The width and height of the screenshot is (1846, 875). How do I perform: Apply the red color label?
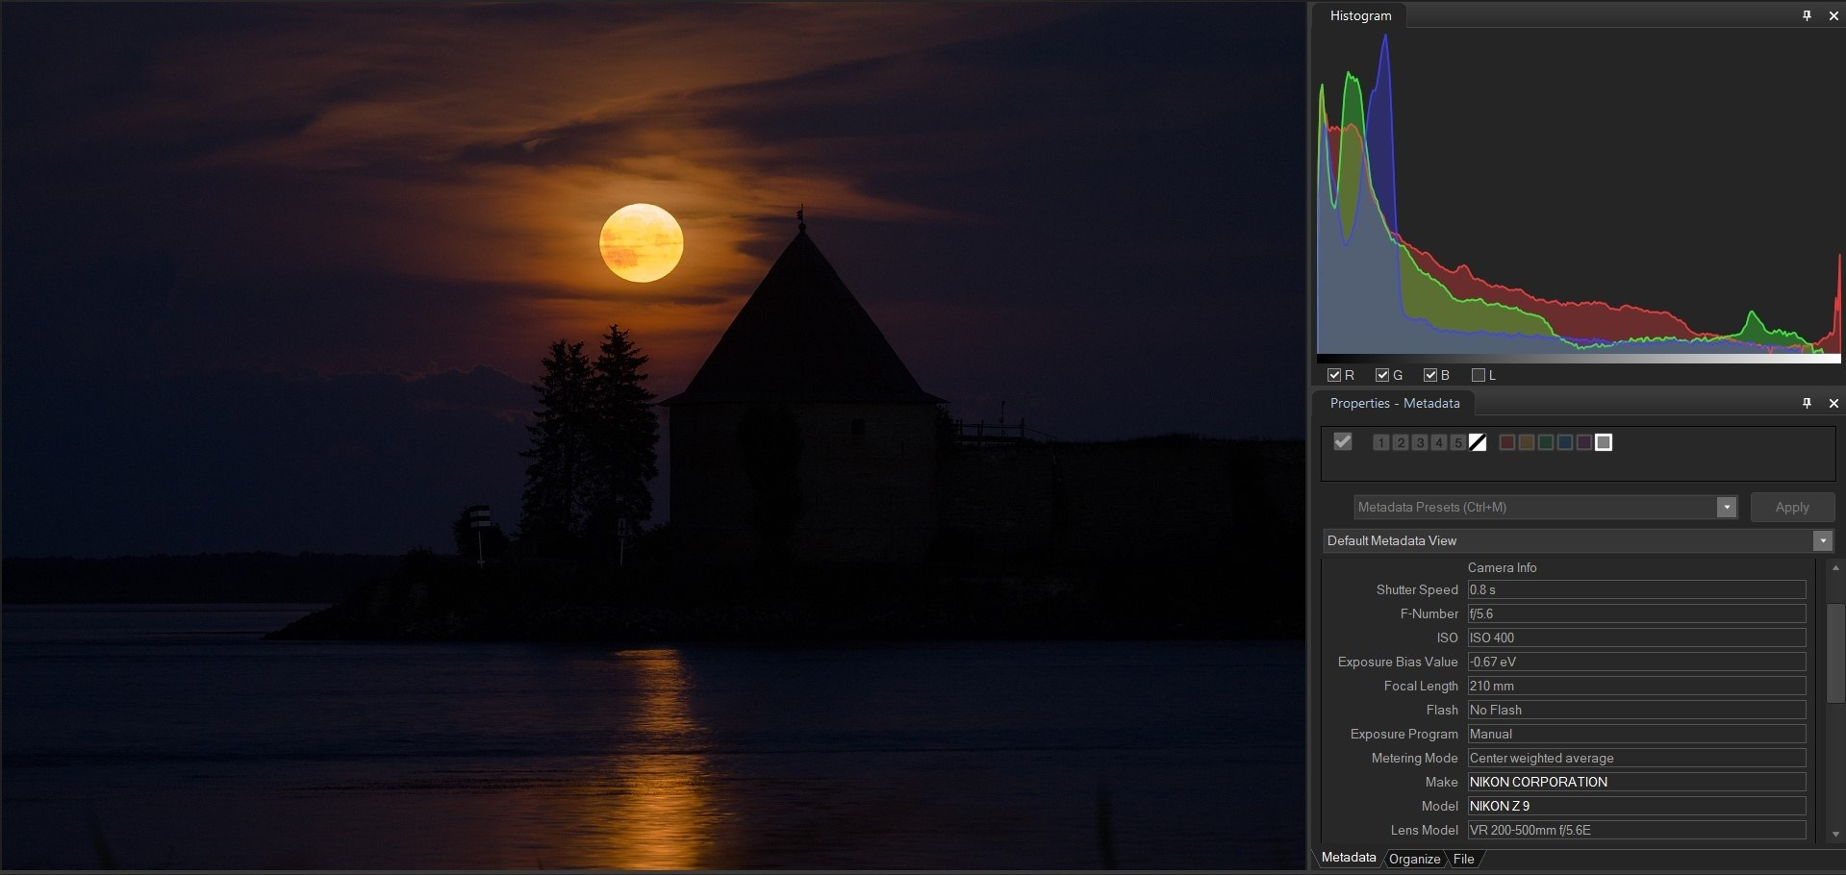click(1507, 442)
